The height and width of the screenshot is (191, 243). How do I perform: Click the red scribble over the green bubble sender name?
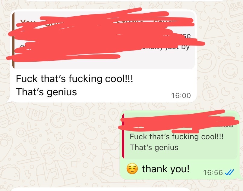pyautogui.click(x=178, y=122)
